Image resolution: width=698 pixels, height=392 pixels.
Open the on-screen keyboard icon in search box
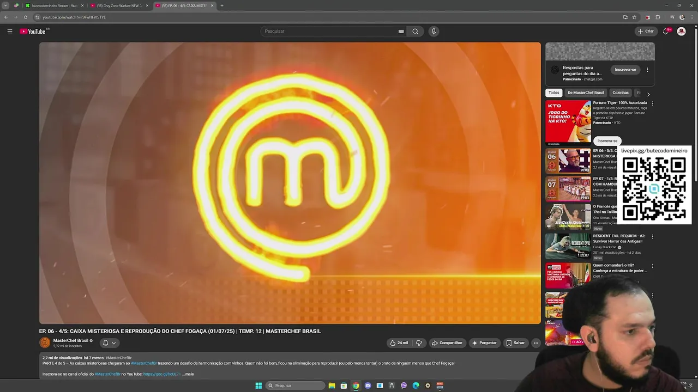click(x=401, y=31)
